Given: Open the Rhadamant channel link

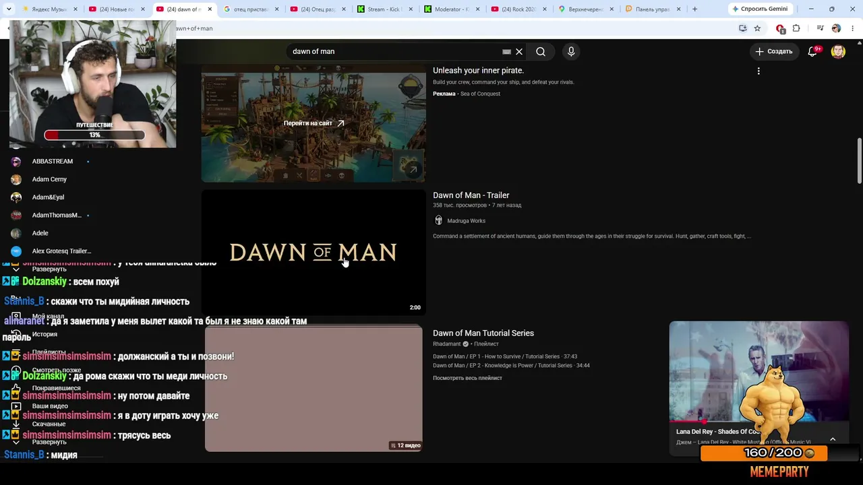Looking at the screenshot, I should [446, 344].
